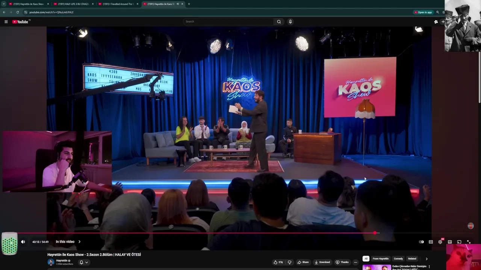Open the browser zoom magnifier icon
This screenshot has width=481, height=270.
click(x=437, y=12)
